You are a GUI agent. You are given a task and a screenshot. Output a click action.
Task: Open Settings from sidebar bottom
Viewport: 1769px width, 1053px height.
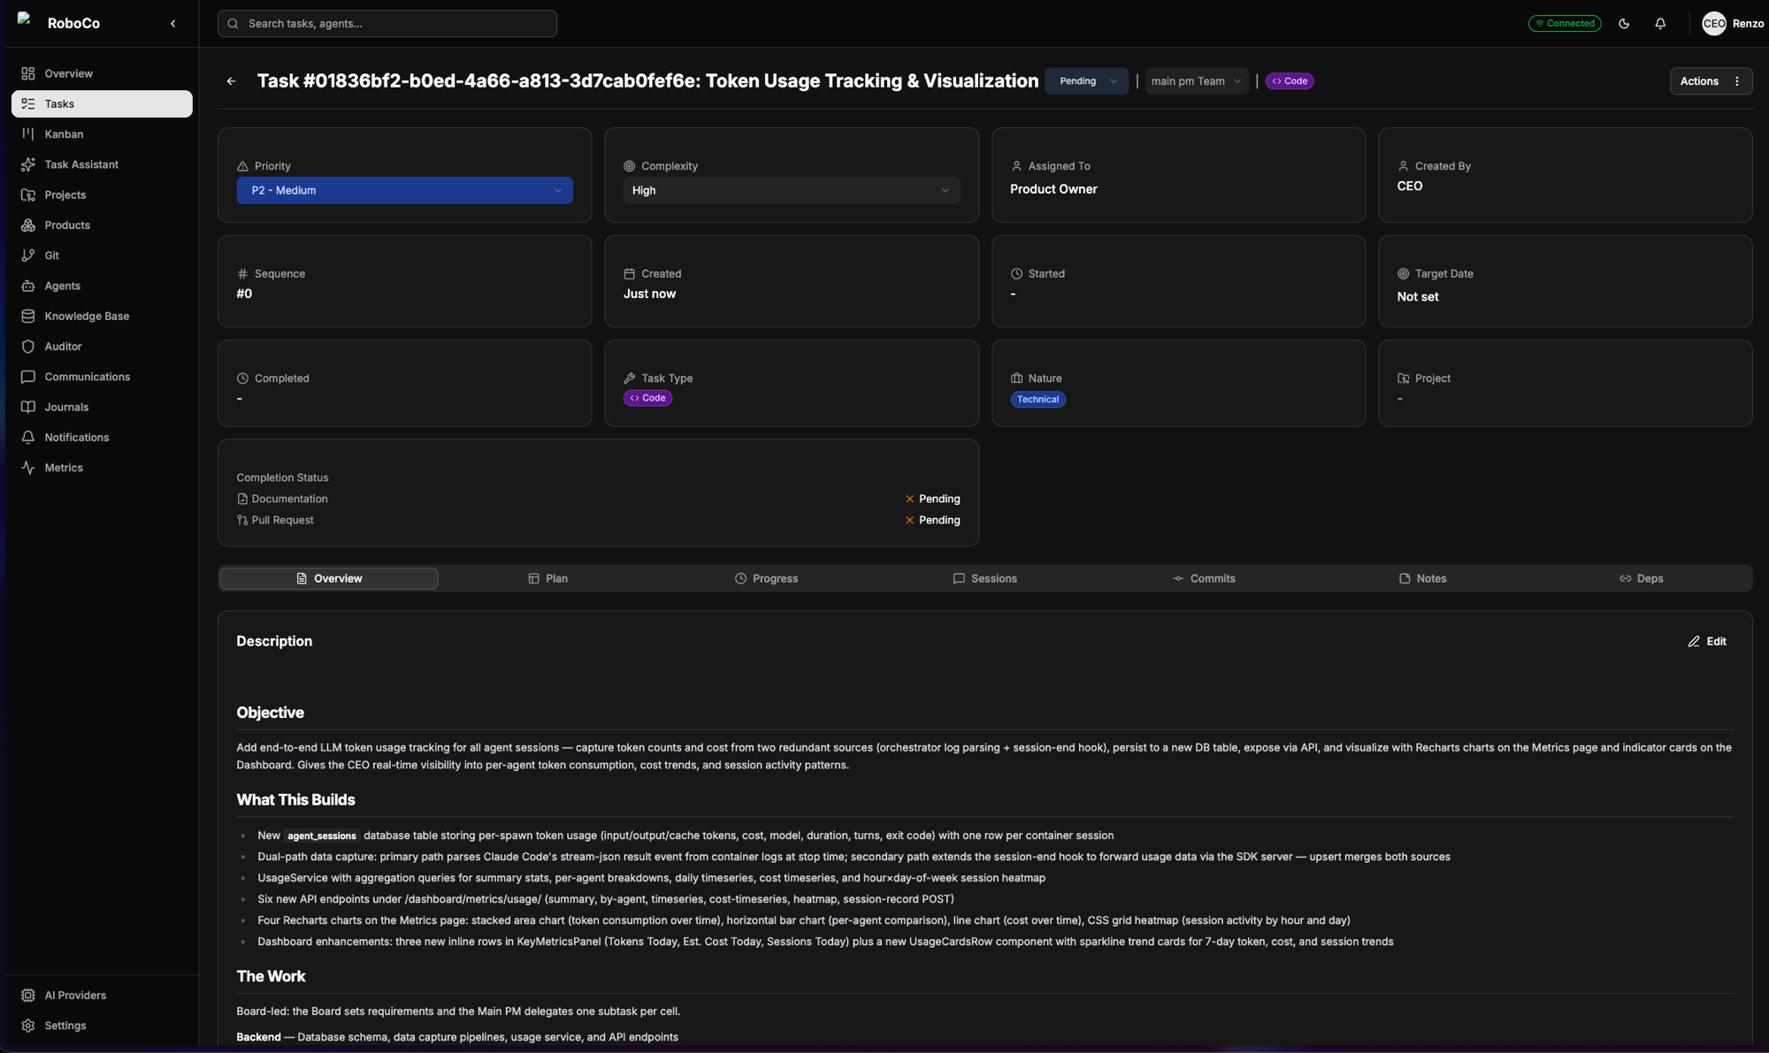click(102, 1026)
